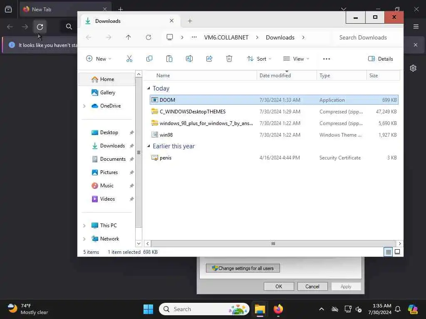
Task: Click the Copy icon in toolbar
Action: (149, 59)
